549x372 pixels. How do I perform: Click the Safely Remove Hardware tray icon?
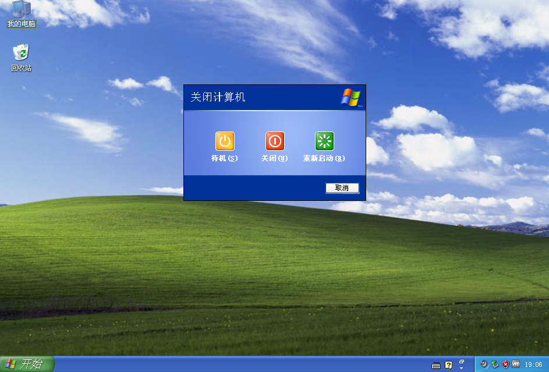[495, 364]
